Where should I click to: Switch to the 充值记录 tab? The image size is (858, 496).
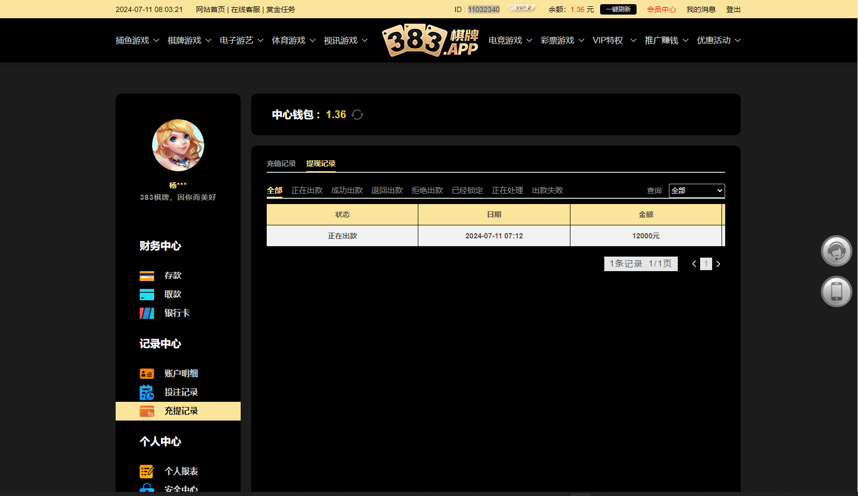click(x=281, y=163)
